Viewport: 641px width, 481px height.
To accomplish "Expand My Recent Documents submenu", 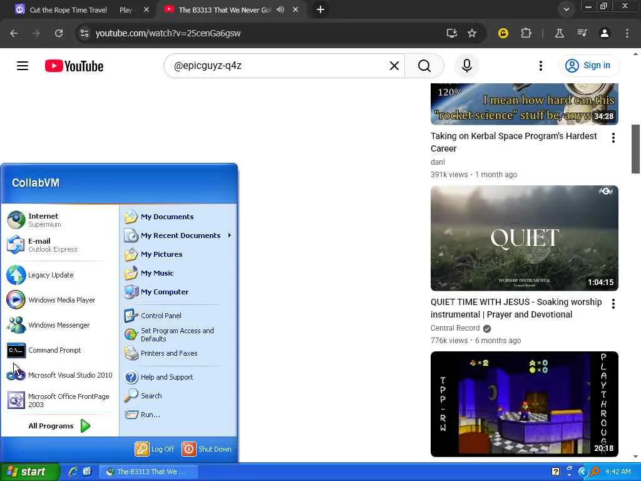I will (x=178, y=235).
